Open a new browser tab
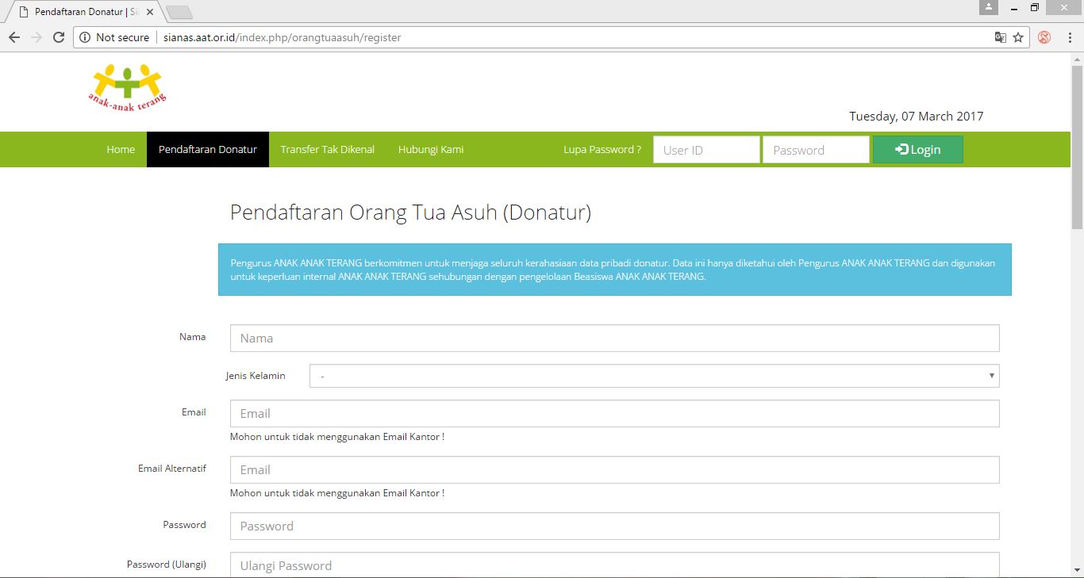 [x=179, y=12]
